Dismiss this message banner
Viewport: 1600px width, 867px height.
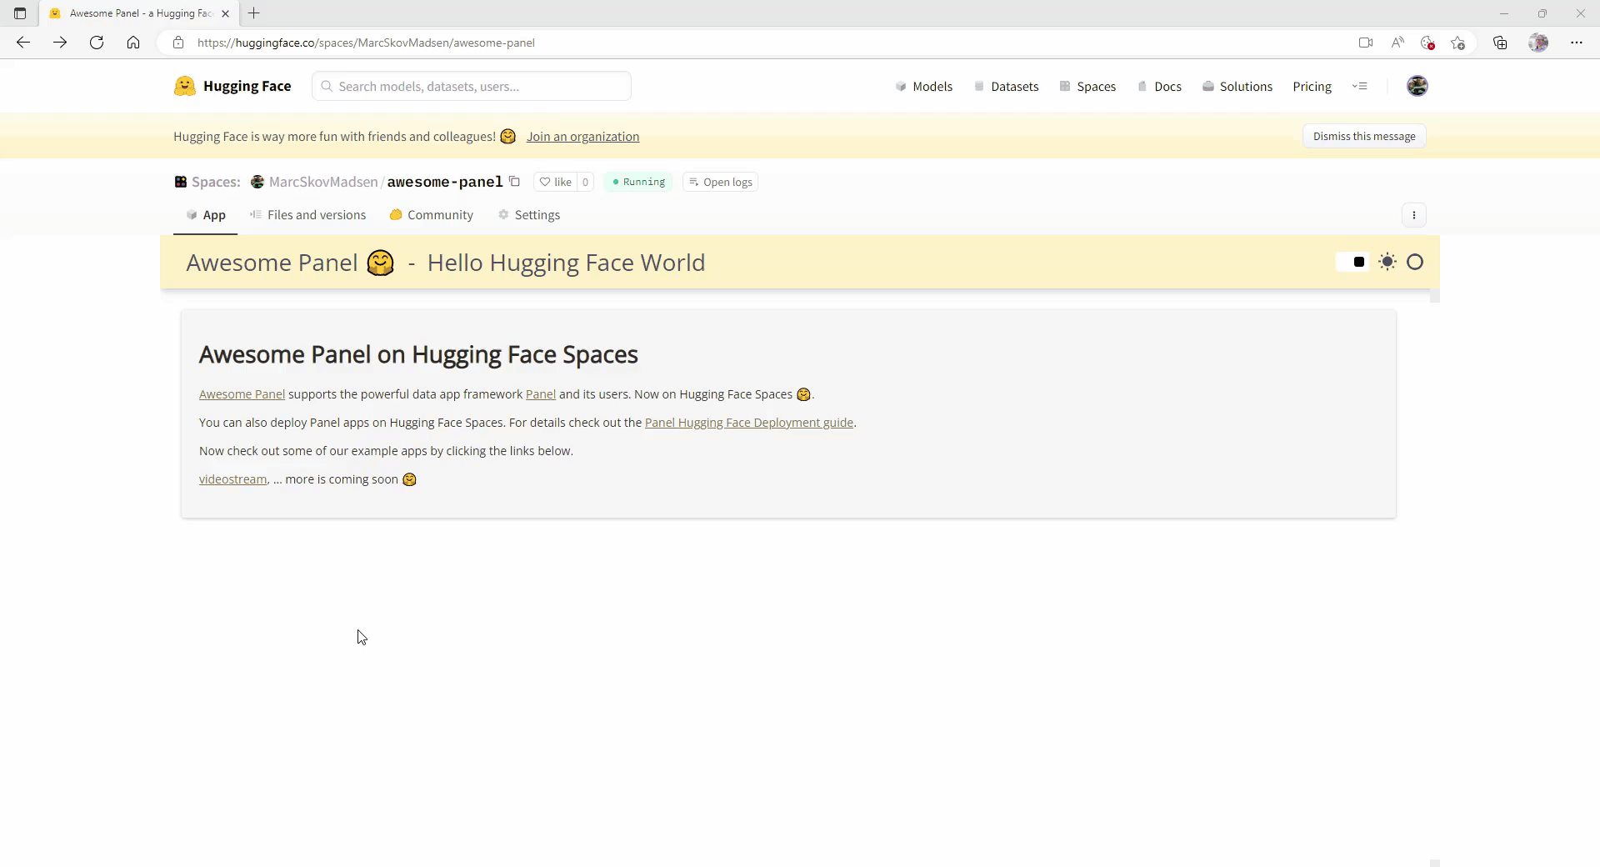click(x=1364, y=137)
